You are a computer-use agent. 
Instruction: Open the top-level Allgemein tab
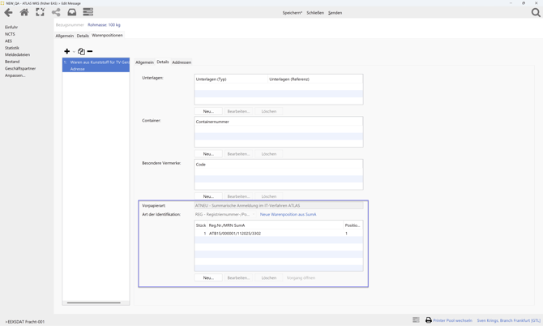64,36
